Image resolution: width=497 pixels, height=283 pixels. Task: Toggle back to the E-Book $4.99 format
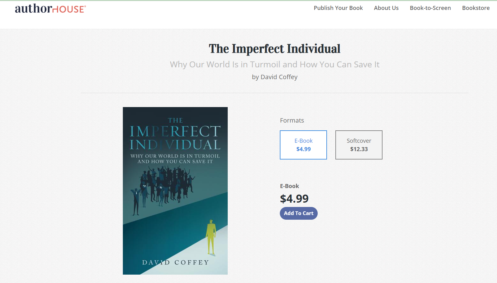tap(303, 145)
